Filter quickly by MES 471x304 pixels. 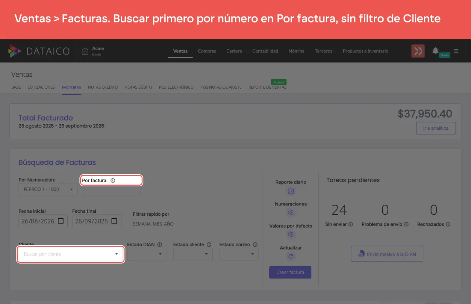[x=157, y=224]
